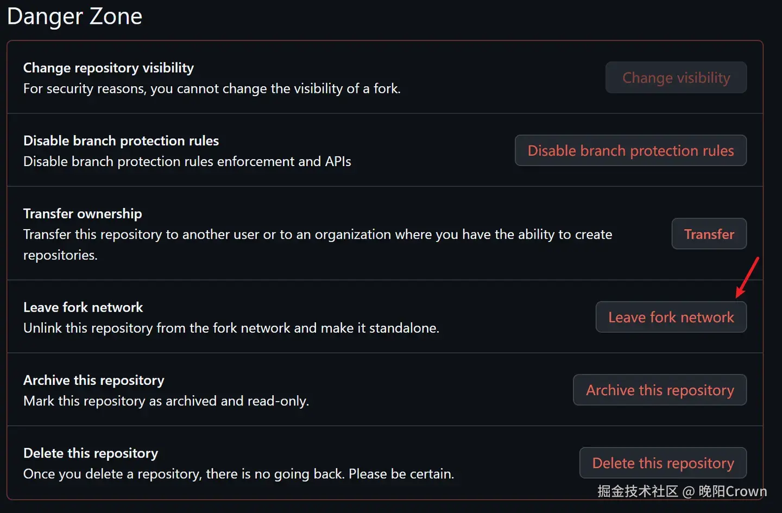The width and height of the screenshot is (782, 513).
Task: Click the Transfer ownership heading
Action: pyautogui.click(x=83, y=213)
